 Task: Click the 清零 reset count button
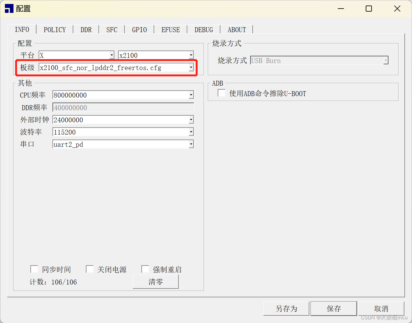[x=156, y=282]
